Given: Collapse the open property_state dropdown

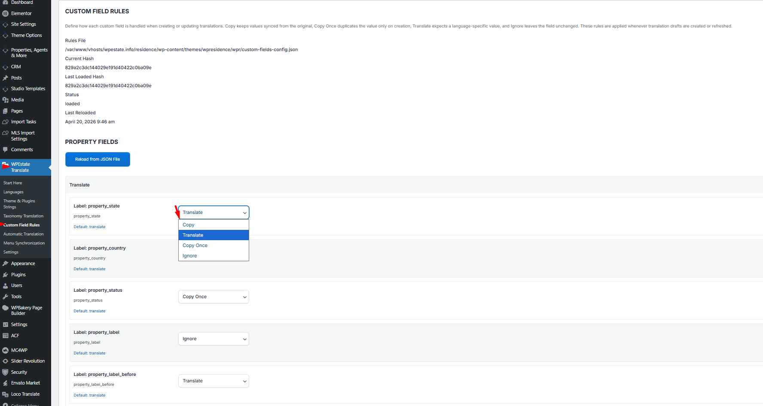Looking at the screenshot, I should (214, 213).
